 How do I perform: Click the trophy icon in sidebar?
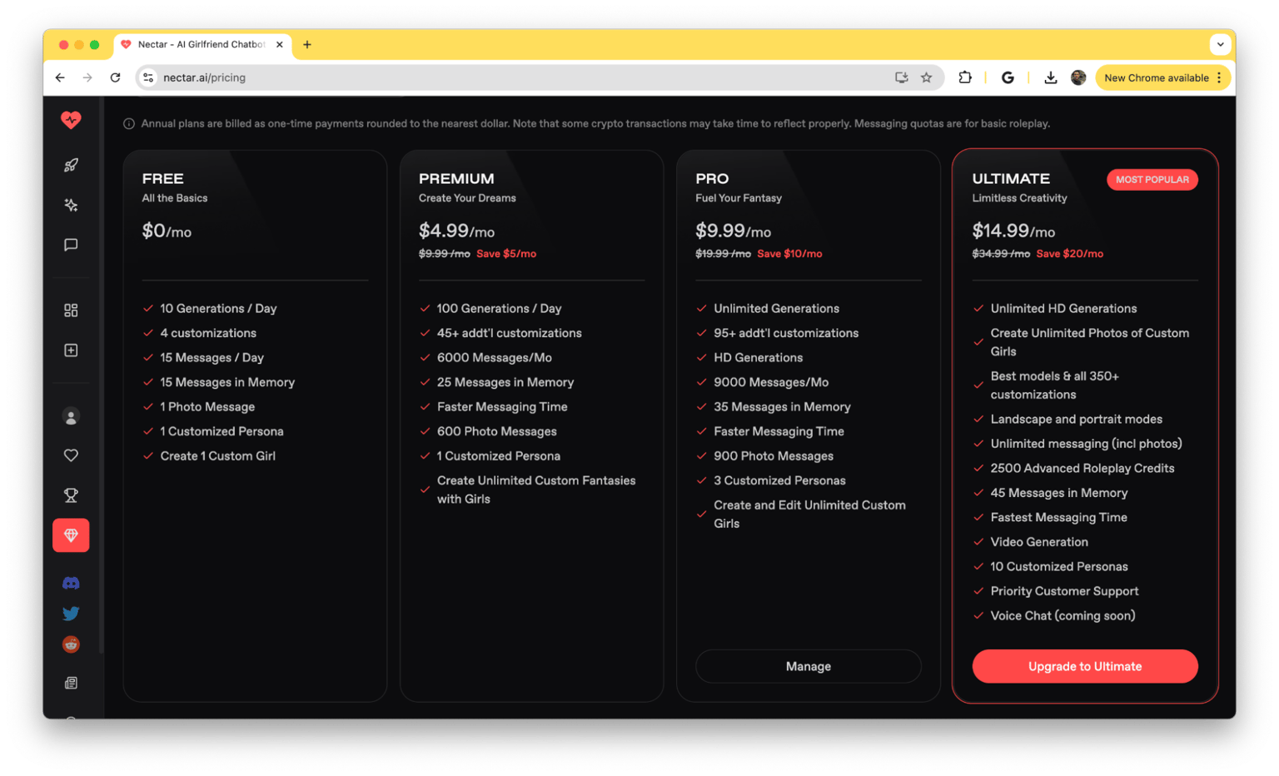point(71,495)
